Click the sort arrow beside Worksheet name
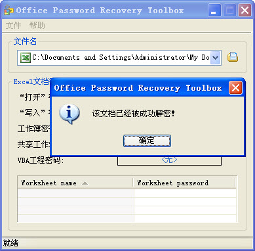 tap(85, 183)
